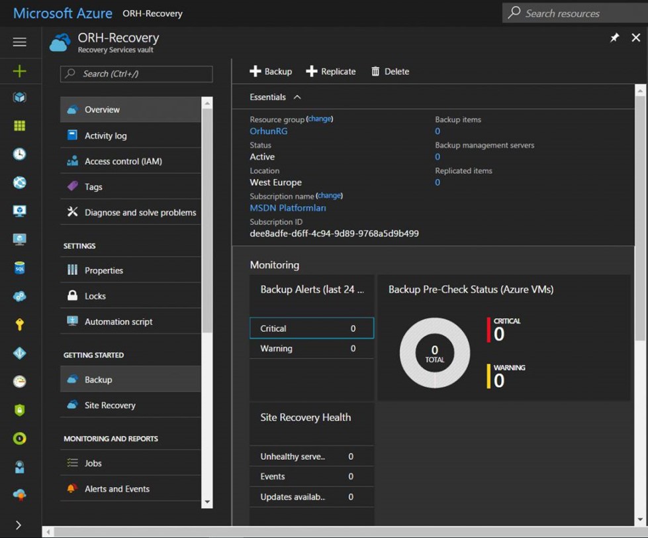The image size is (648, 538).
Task: Open the hamburger menu in left sidebar
Action: pos(19,42)
